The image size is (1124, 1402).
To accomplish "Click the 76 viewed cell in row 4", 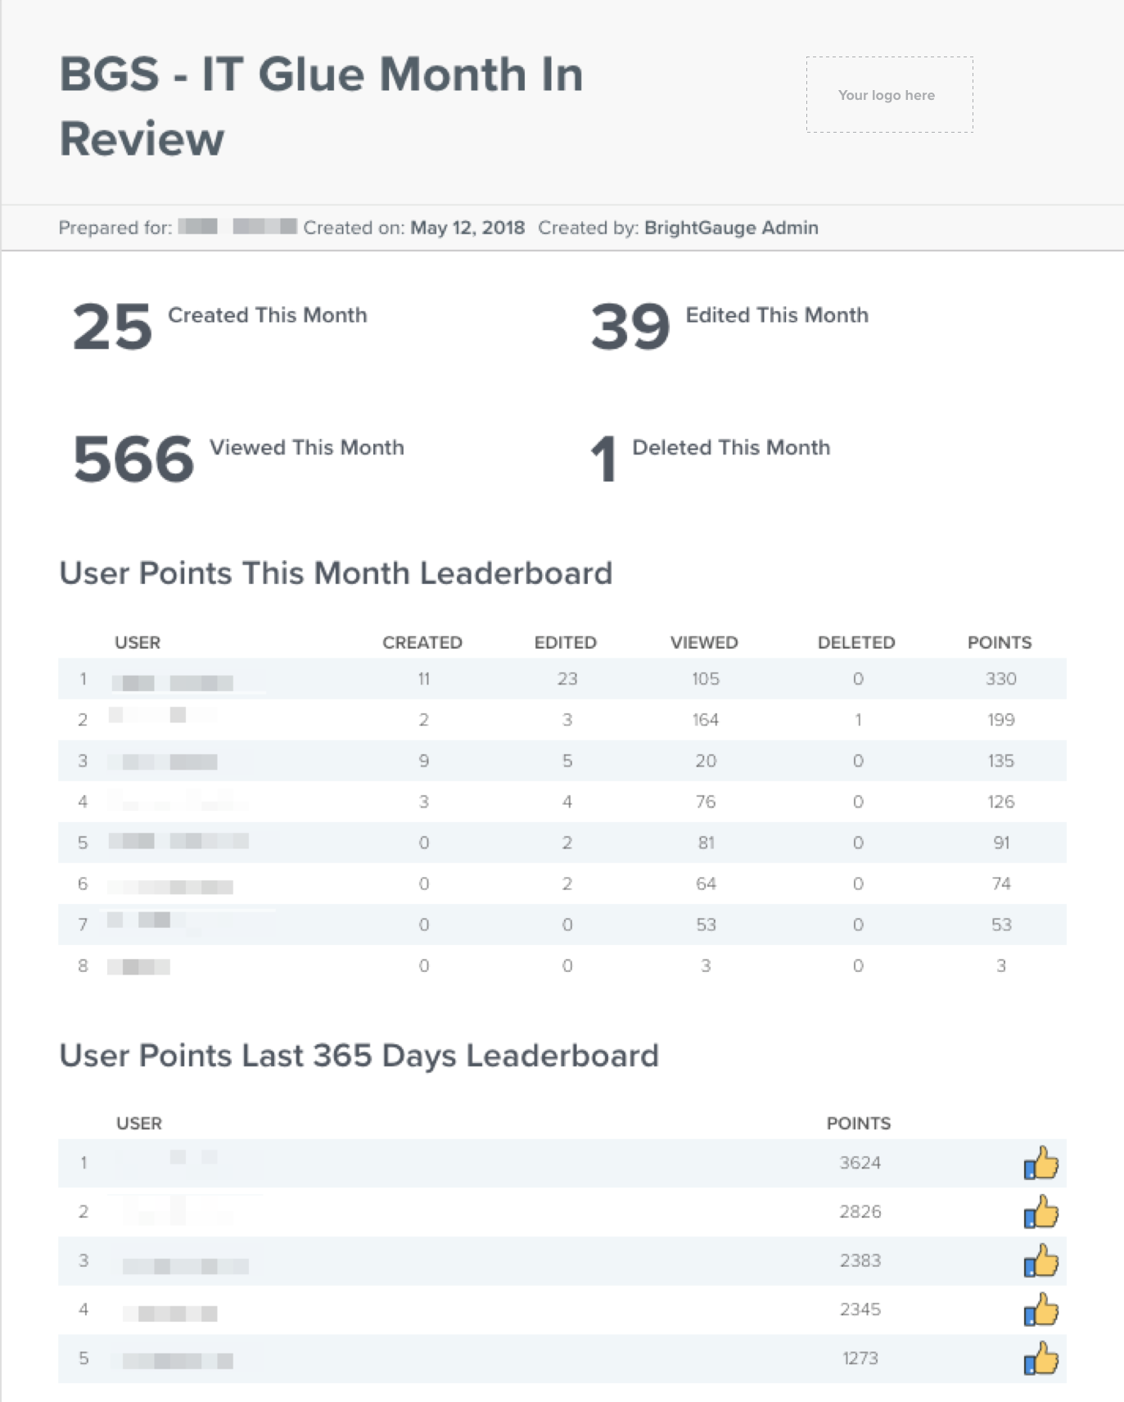I will [x=706, y=802].
